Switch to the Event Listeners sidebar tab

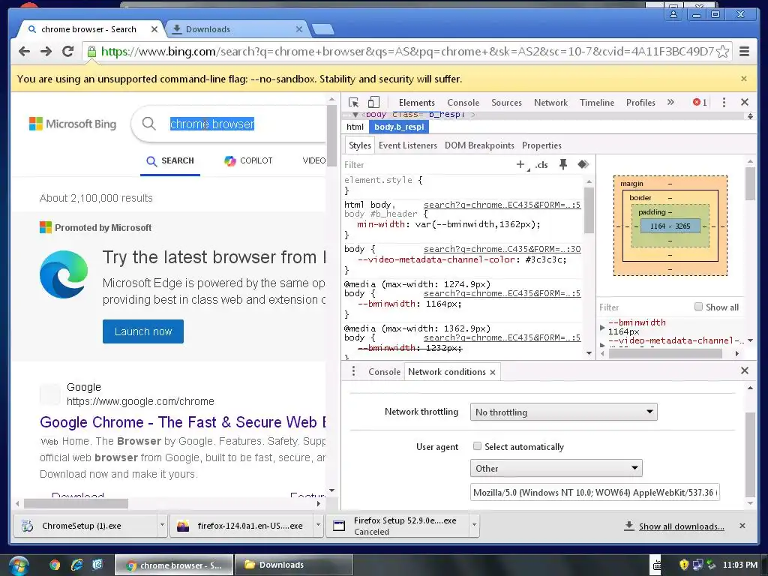407,145
